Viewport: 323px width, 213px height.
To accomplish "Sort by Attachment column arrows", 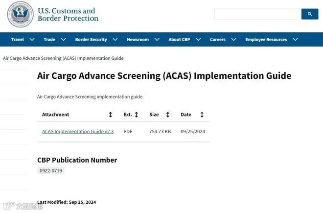I will (111, 115).
